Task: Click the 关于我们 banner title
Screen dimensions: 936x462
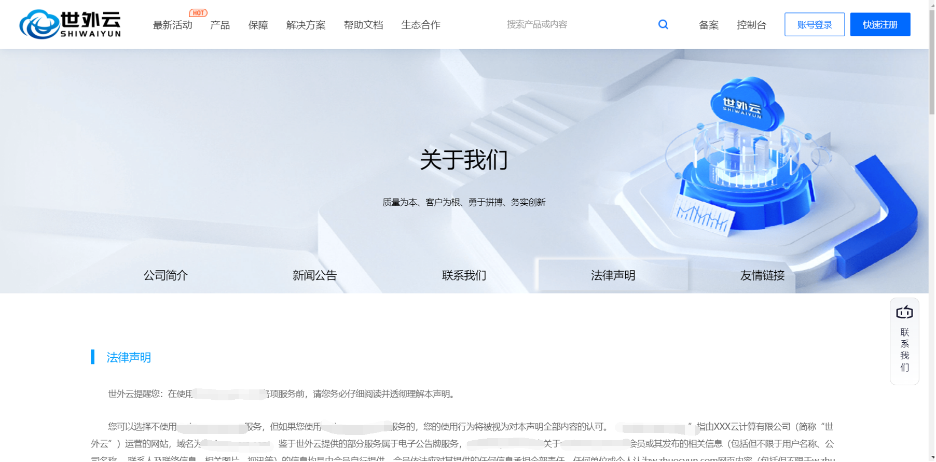Action: (x=464, y=160)
